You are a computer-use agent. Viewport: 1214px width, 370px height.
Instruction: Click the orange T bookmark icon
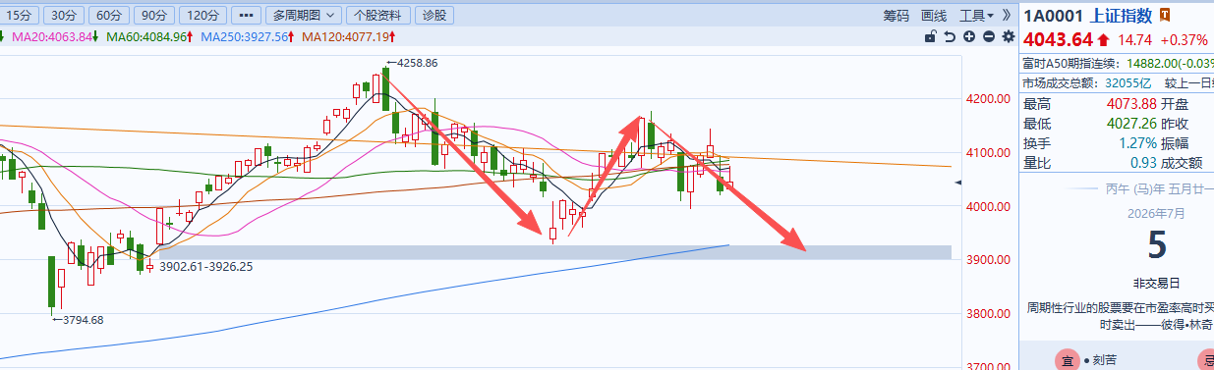coord(1165,15)
